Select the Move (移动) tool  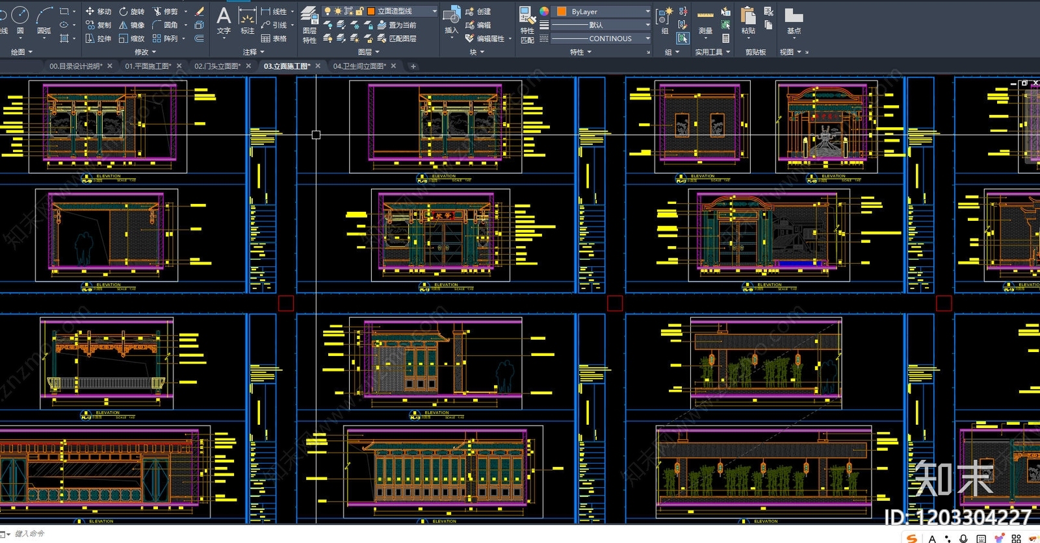coord(98,11)
